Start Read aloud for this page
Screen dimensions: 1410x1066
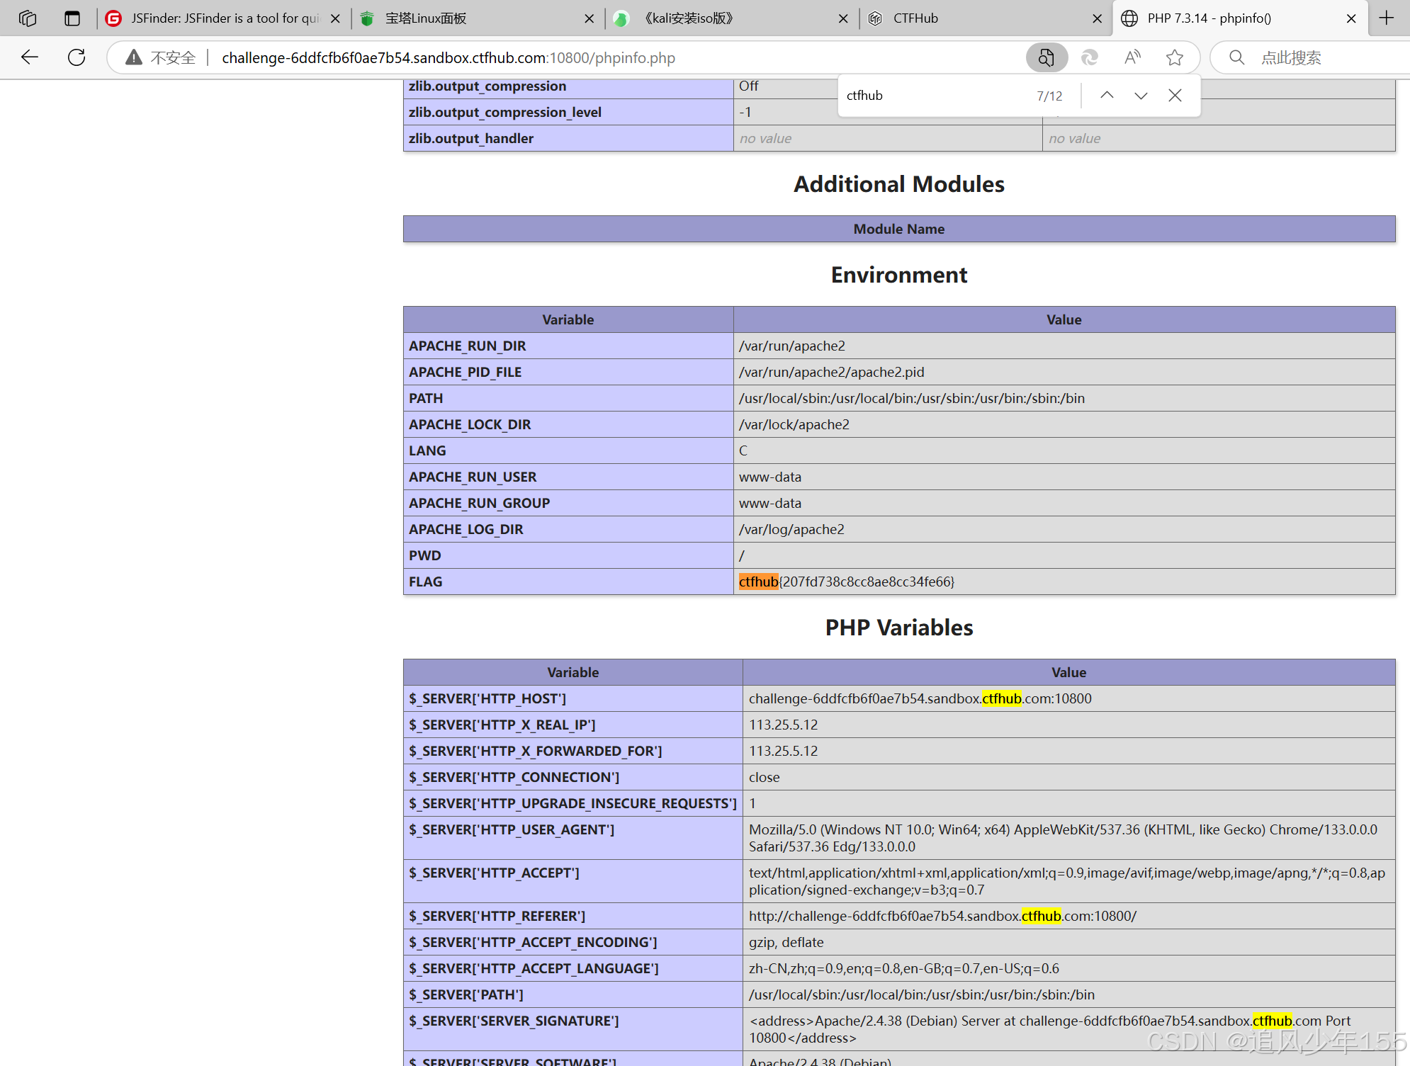[1132, 57]
